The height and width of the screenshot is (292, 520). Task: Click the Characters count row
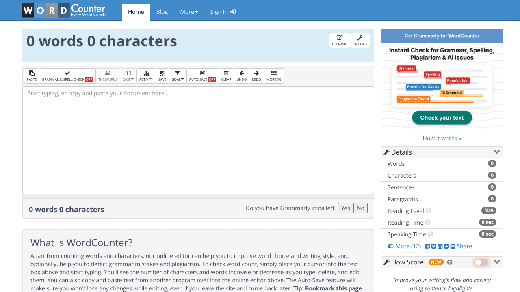coord(442,176)
